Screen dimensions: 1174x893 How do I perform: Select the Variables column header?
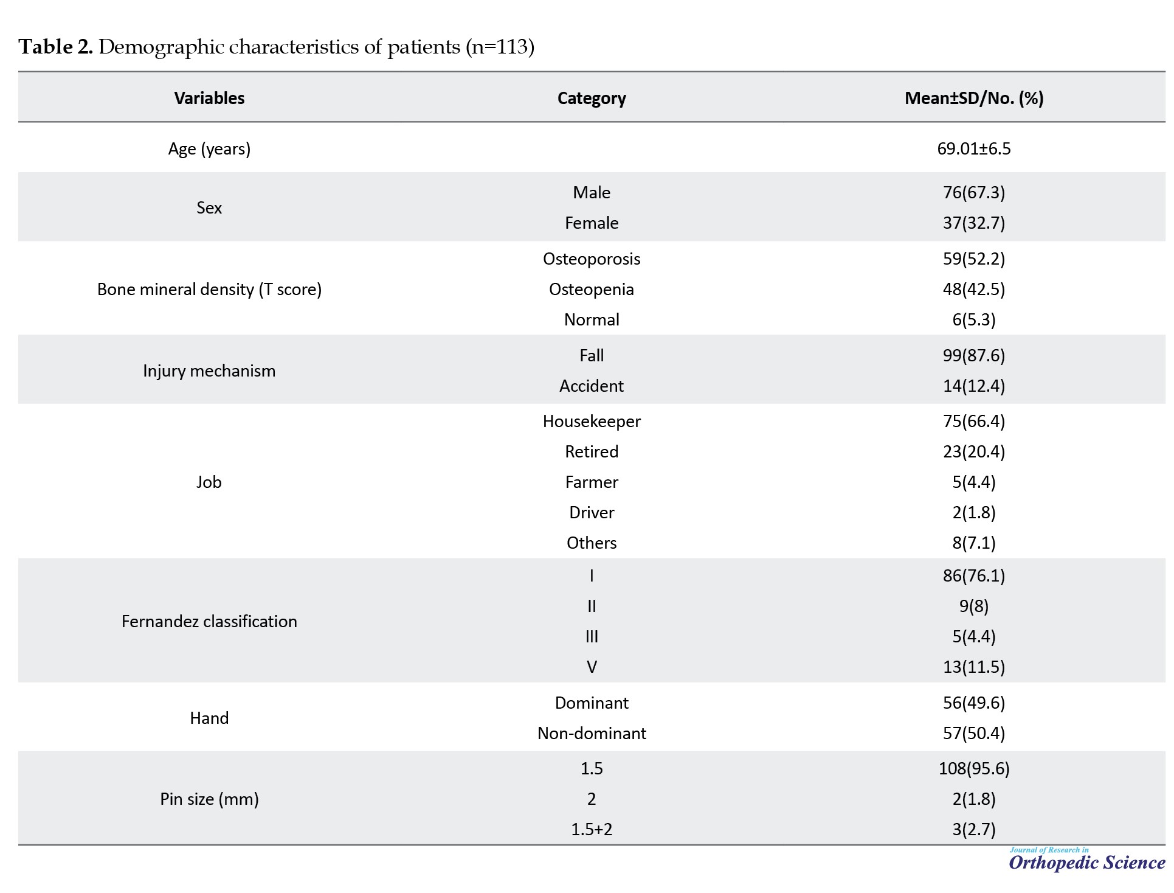point(209,98)
